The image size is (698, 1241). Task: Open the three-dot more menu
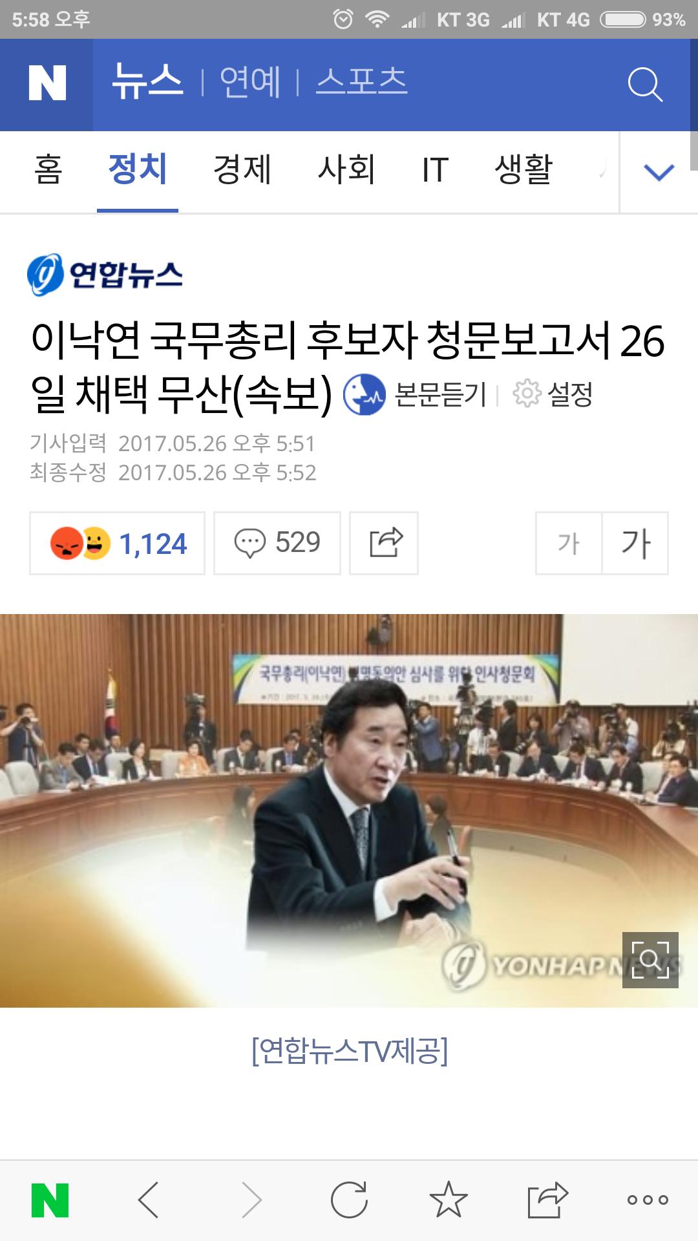coord(648,1200)
